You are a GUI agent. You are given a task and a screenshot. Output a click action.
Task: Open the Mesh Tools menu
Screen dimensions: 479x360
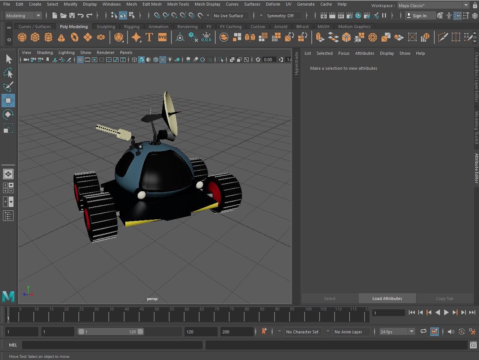point(178,4)
